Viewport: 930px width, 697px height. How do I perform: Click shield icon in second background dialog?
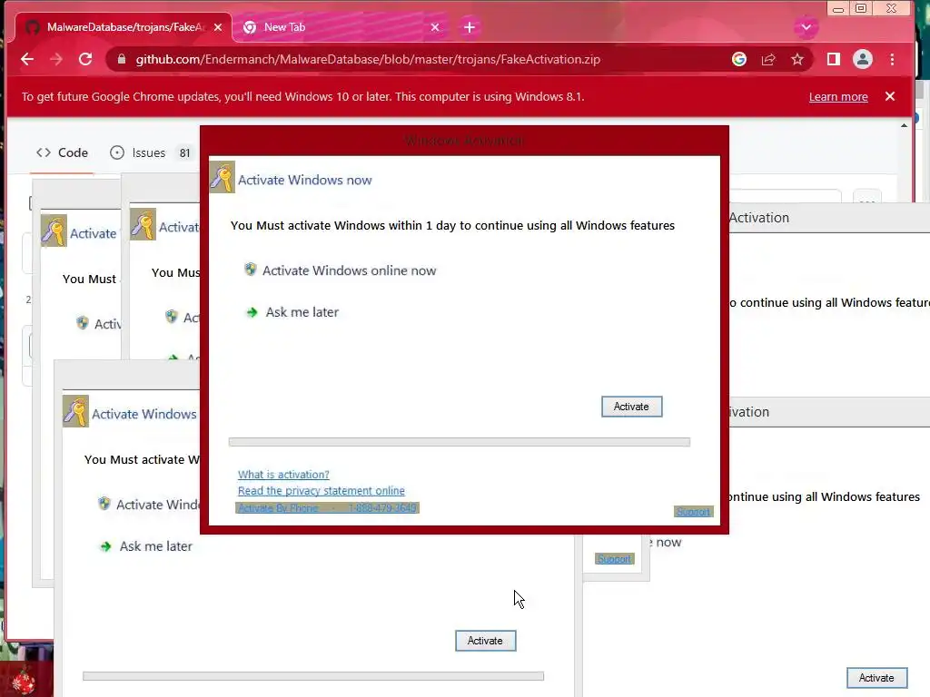point(172,317)
